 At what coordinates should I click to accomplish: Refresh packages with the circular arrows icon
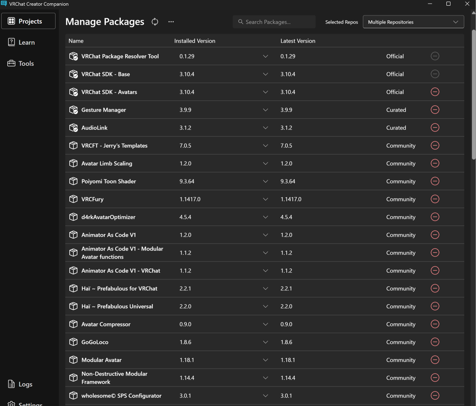(x=155, y=22)
